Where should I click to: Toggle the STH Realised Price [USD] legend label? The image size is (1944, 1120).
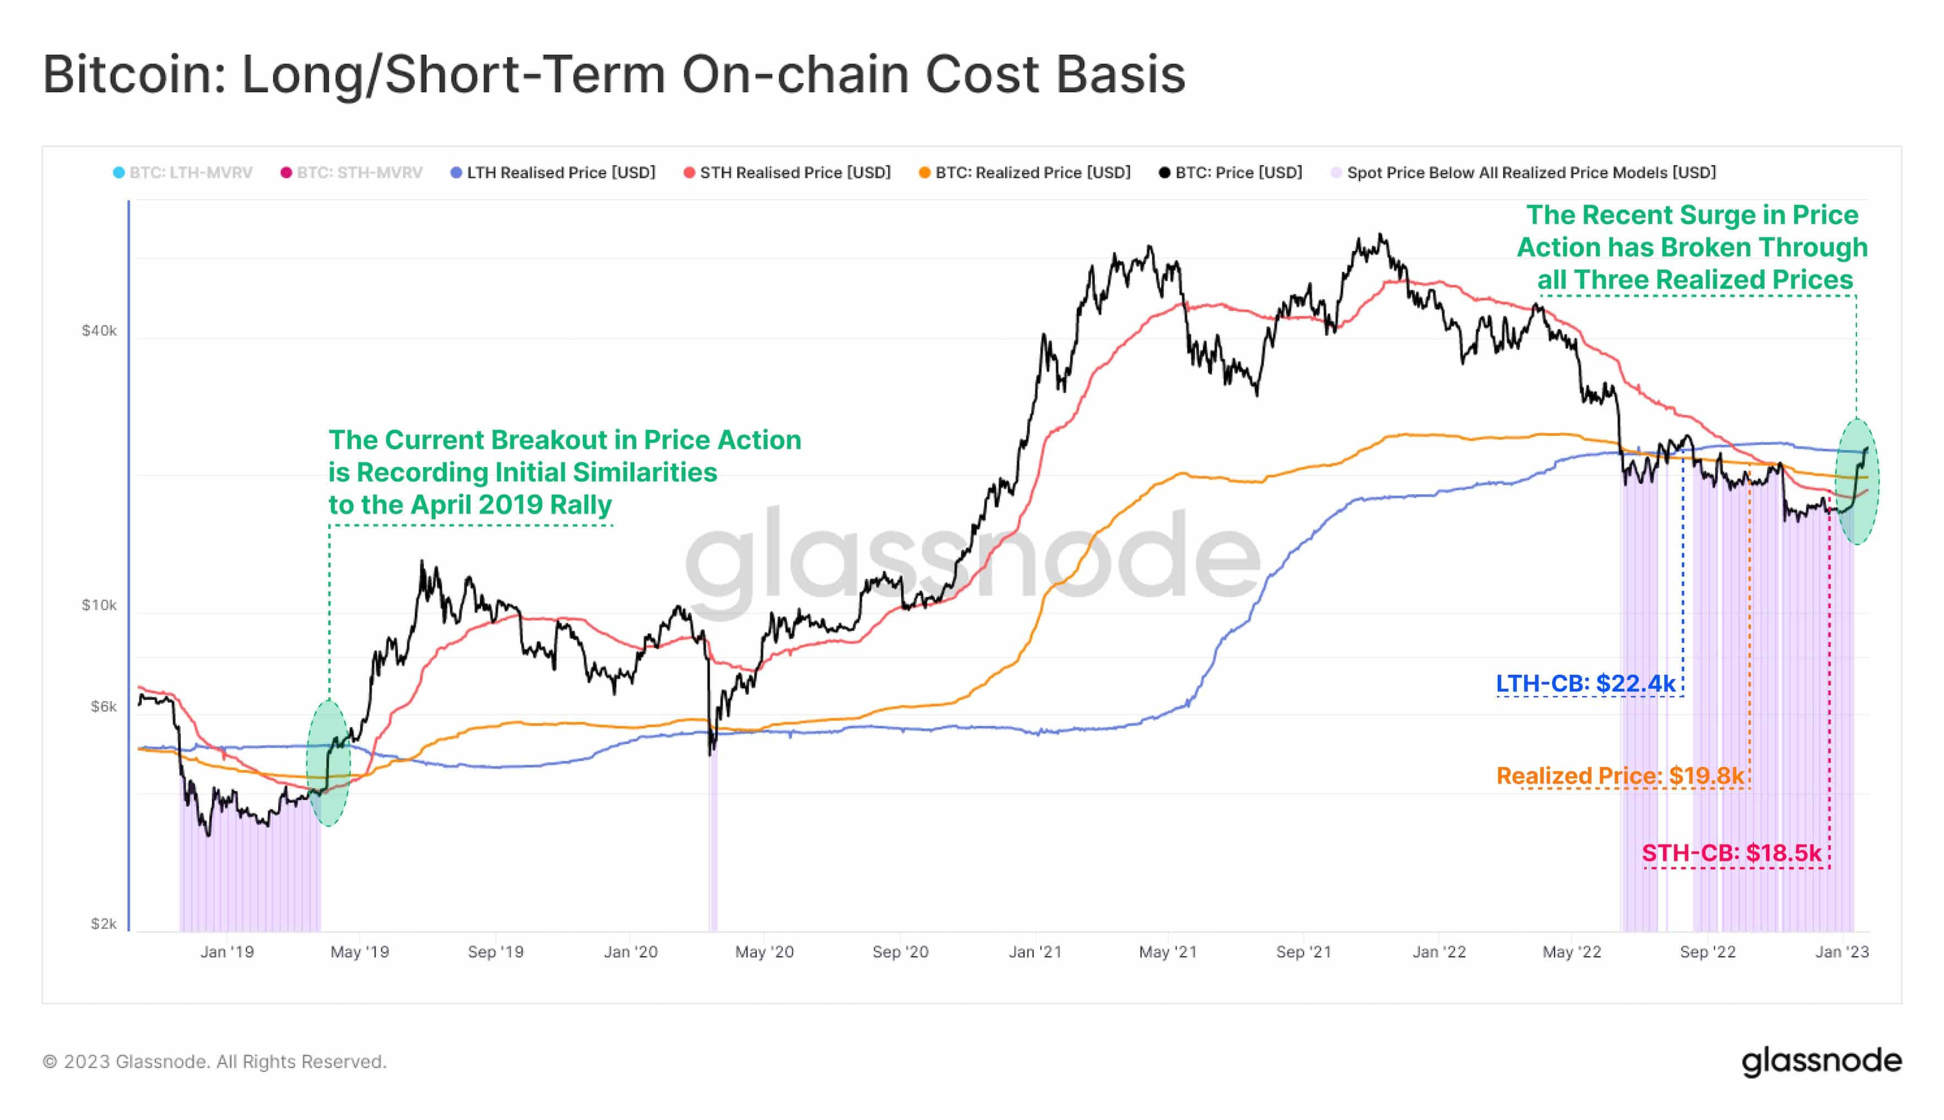(x=794, y=173)
